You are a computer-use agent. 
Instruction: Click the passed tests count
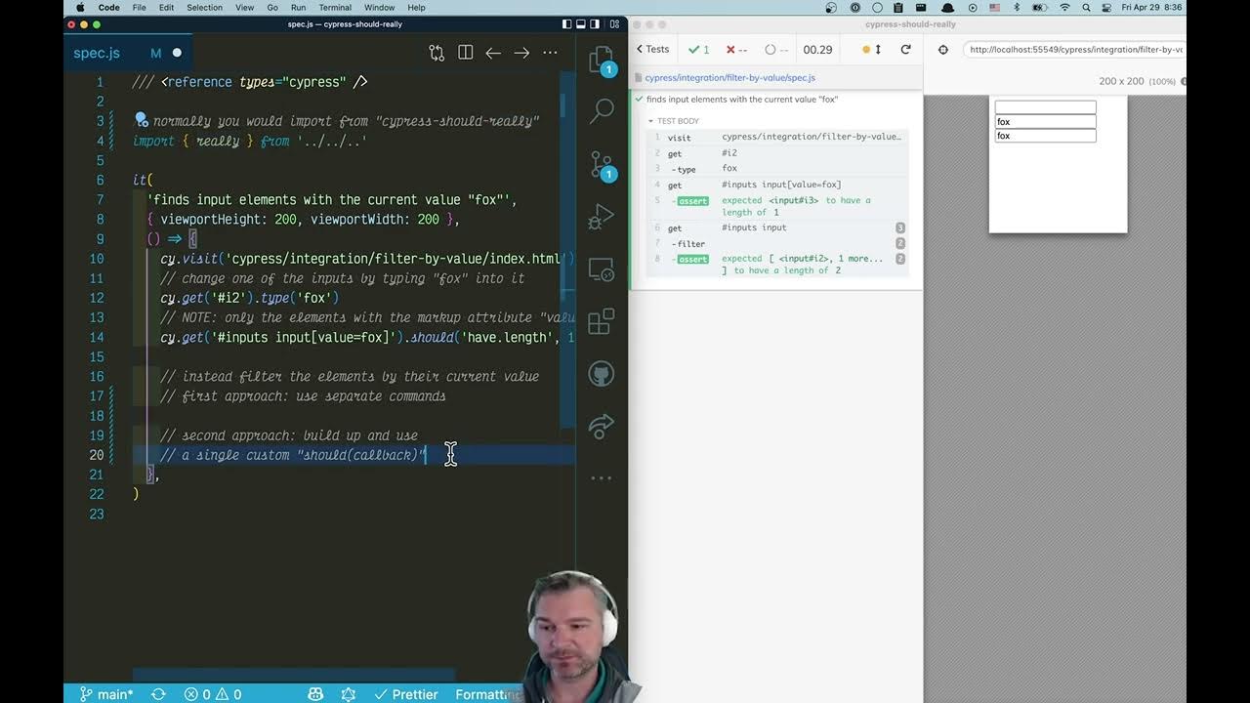point(699,49)
